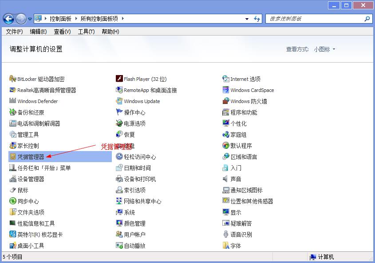Expand the recent pages arrow beside Forward
The height and width of the screenshot is (263, 375).
[30, 19]
